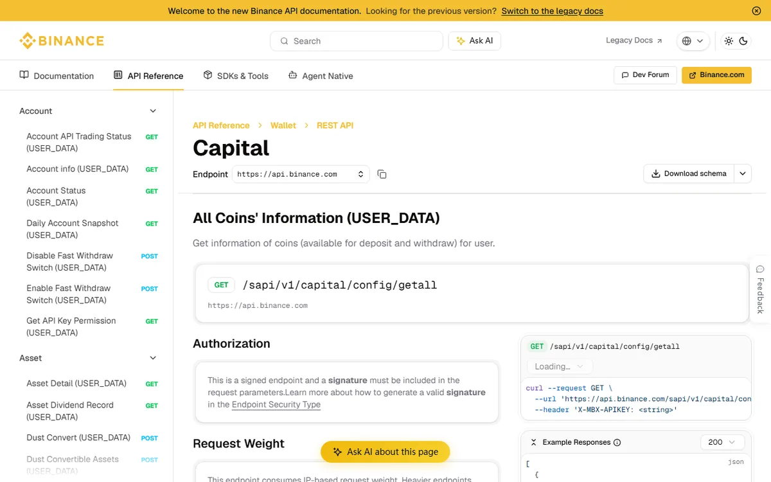Click Wallet breadcrumb
771x482 pixels.
click(283, 125)
